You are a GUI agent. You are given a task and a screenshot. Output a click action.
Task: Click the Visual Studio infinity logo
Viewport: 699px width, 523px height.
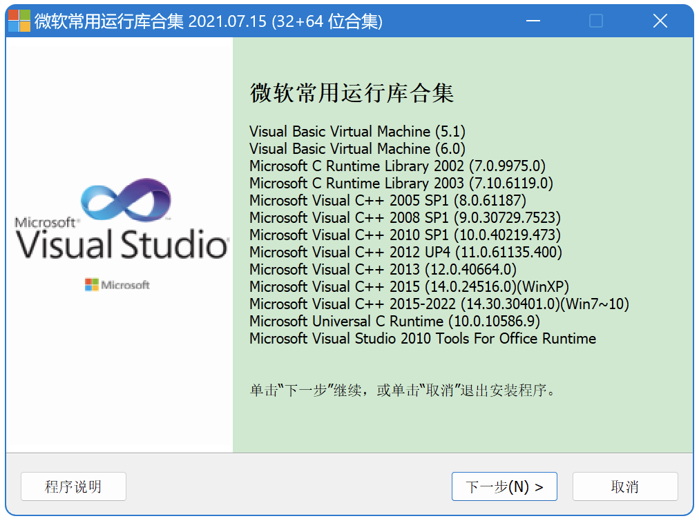(126, 199)
